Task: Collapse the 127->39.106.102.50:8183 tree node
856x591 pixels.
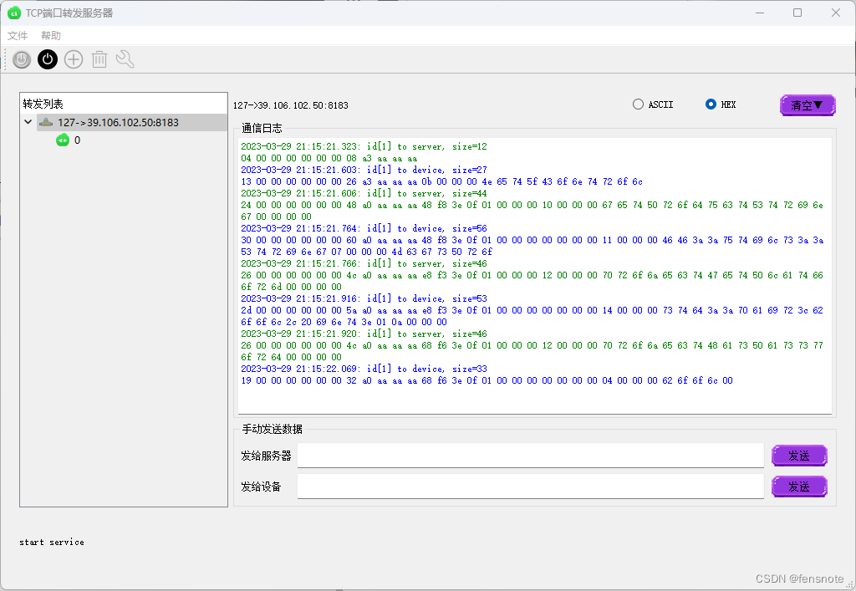Action: click(28, 122)
